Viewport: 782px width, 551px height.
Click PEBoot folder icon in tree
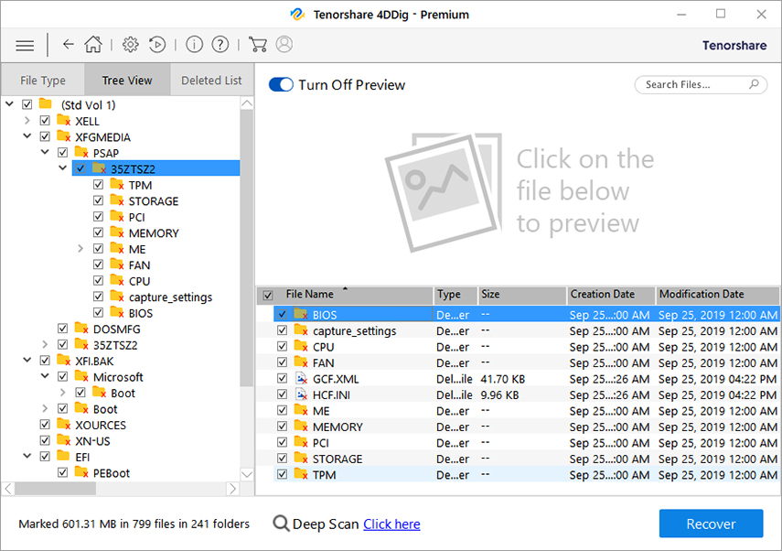(x=81, y=472)
